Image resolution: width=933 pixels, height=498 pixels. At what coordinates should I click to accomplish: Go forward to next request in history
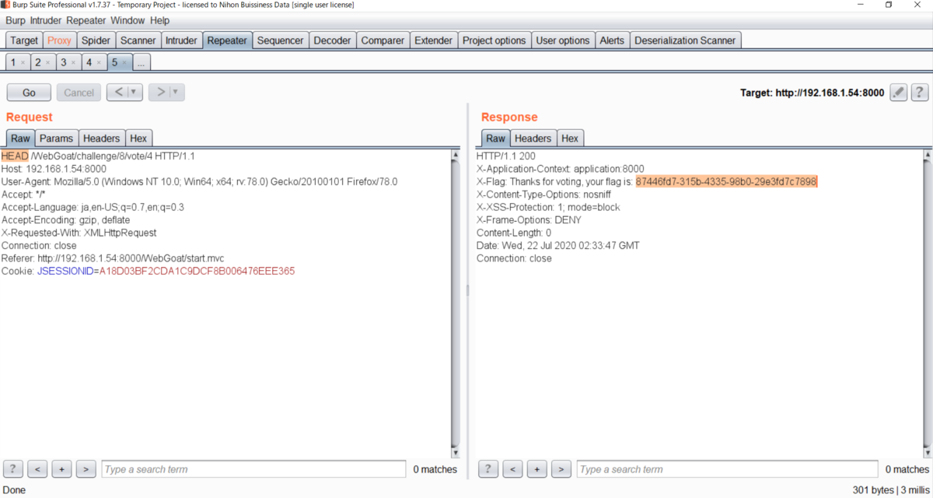[x=160, y=93]
